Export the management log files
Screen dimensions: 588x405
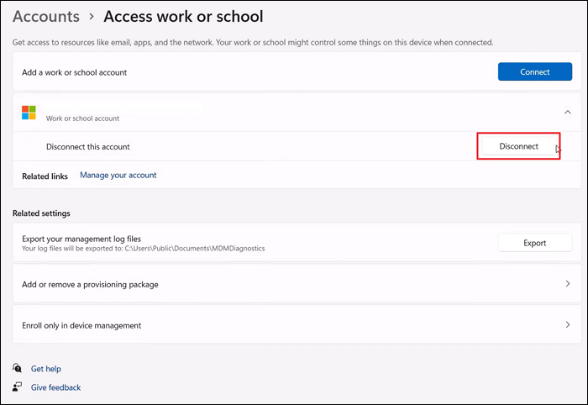click(535, 243)
